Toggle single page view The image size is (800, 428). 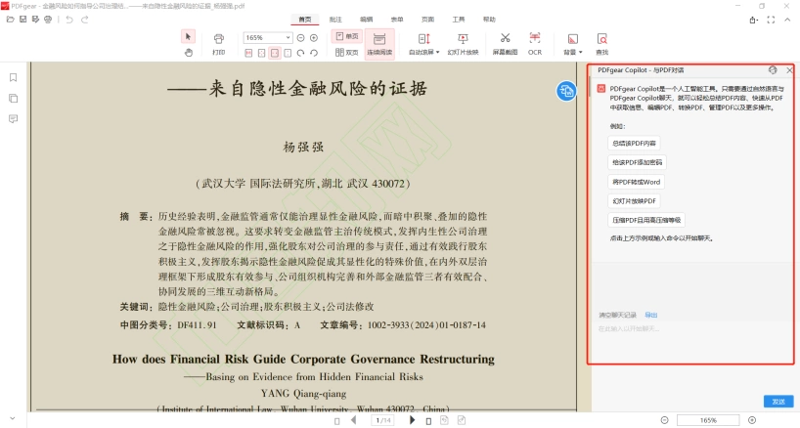click(347, 36)
